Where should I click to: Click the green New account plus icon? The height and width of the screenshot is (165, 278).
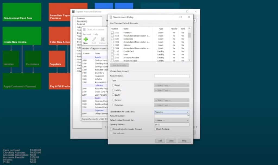click(x=86, y=40)
